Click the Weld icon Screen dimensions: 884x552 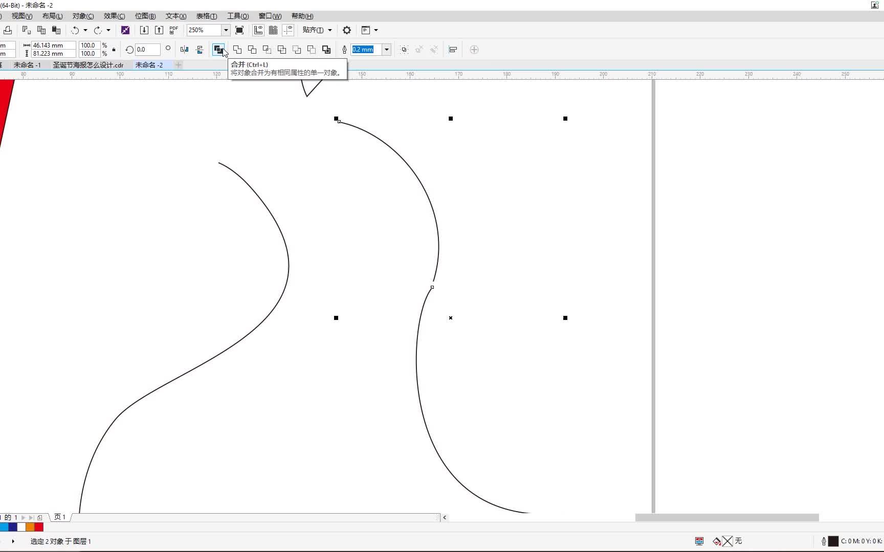coord(237,50)
